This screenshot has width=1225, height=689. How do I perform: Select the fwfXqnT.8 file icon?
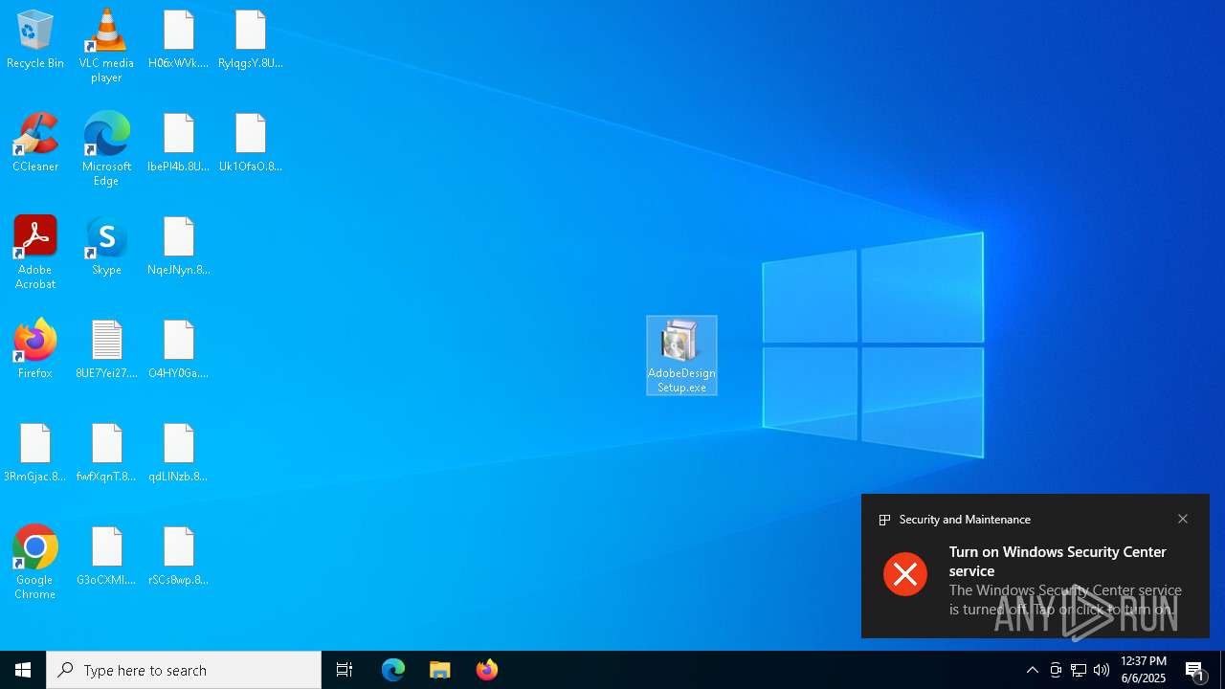(x=106, y=453)
